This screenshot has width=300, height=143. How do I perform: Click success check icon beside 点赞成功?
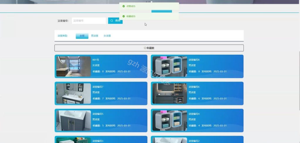[x=124, y=6]
